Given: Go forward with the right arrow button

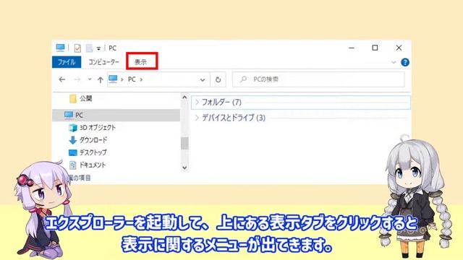Looking at the screenshot, I should pyautogui.click(x=77, y=79).
